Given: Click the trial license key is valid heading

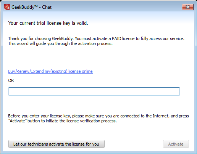Looking at the screenshot, I should coord(48,23).
